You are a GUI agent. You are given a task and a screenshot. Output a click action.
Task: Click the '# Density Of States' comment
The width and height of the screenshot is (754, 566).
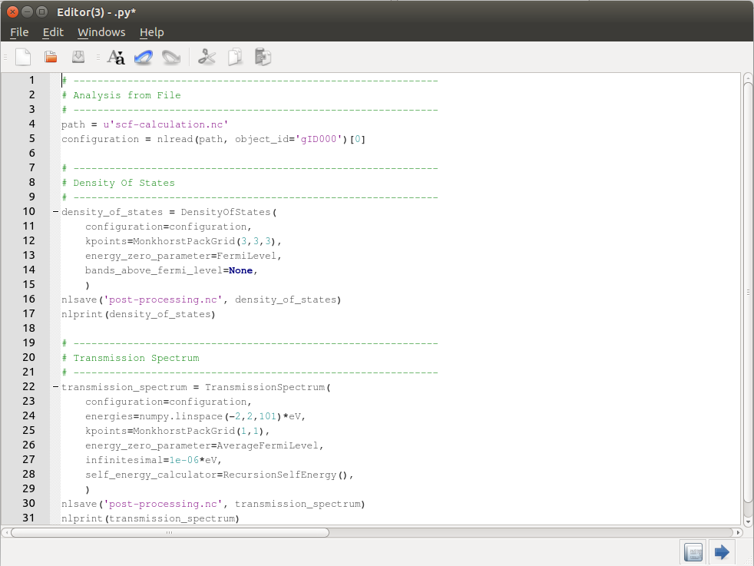[x=118, y=183]
